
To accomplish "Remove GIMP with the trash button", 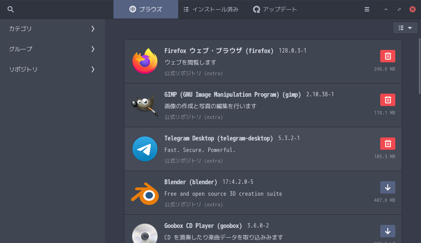I will (387, 100).
